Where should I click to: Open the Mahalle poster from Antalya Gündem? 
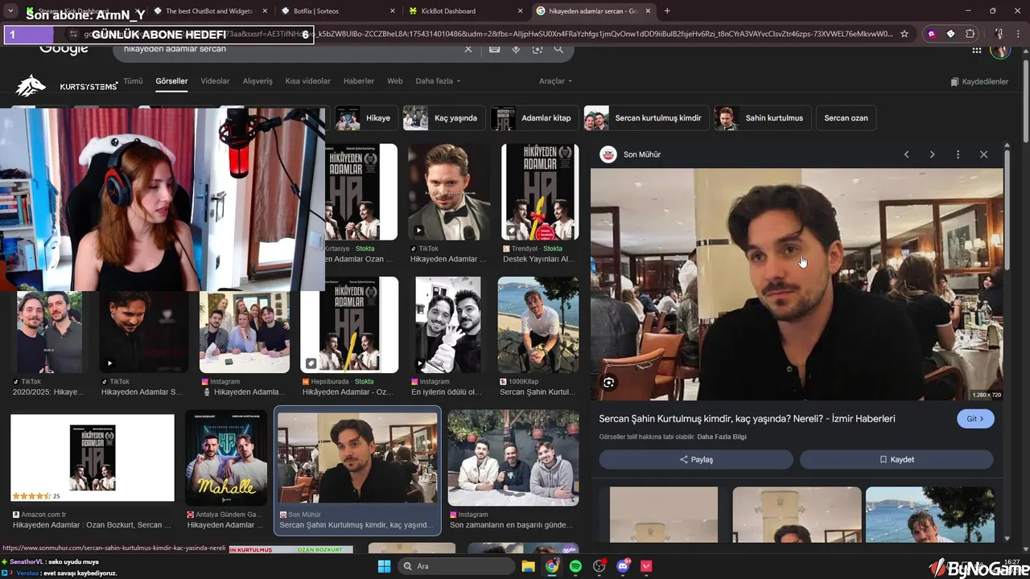click(226, 458)
